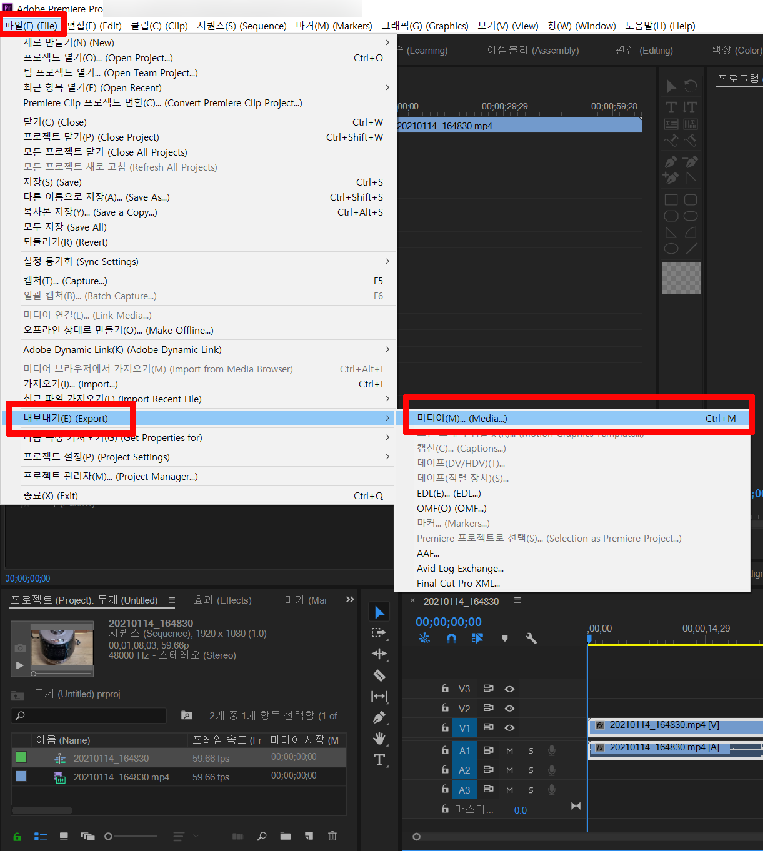The image size is (763, 851).
Task: Toggle V2 track visibility eye
Action: coord(510,709)
